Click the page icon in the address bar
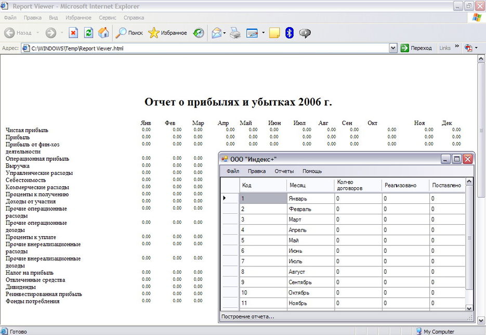This screenshot has height=335, width=486. (x=26, y=48)
